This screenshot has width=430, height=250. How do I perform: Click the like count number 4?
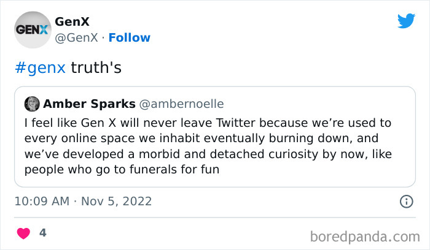point(42,233)
